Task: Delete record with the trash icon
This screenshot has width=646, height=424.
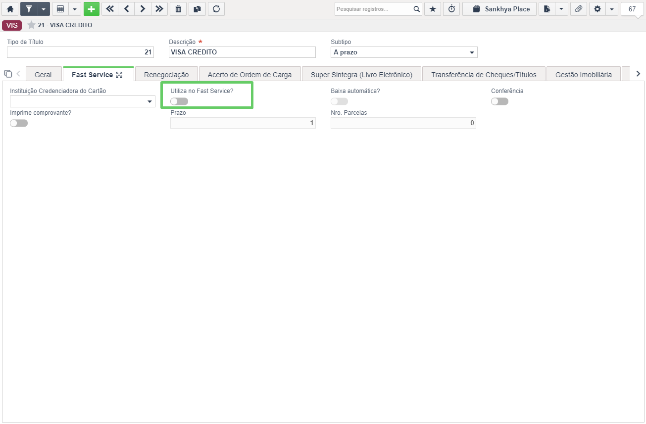Action: 178,9
